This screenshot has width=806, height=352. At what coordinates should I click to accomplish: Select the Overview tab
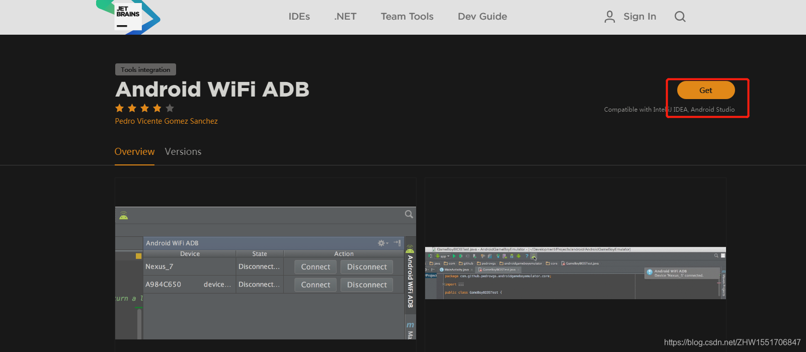134,152
